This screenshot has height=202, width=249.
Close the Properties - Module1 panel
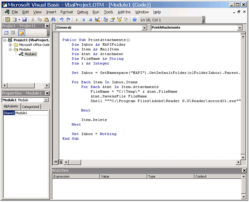click(47, 93)
